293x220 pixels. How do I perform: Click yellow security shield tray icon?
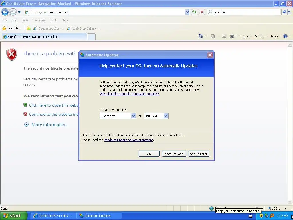(261, 216)
